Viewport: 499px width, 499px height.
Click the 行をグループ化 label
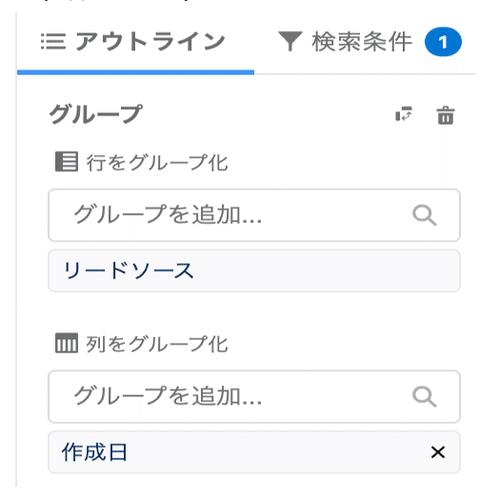point(157,163)
